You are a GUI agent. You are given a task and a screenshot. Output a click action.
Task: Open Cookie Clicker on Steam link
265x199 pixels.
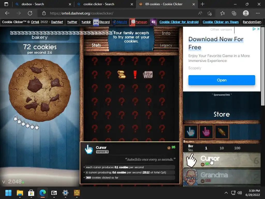[x=220, y=22]
